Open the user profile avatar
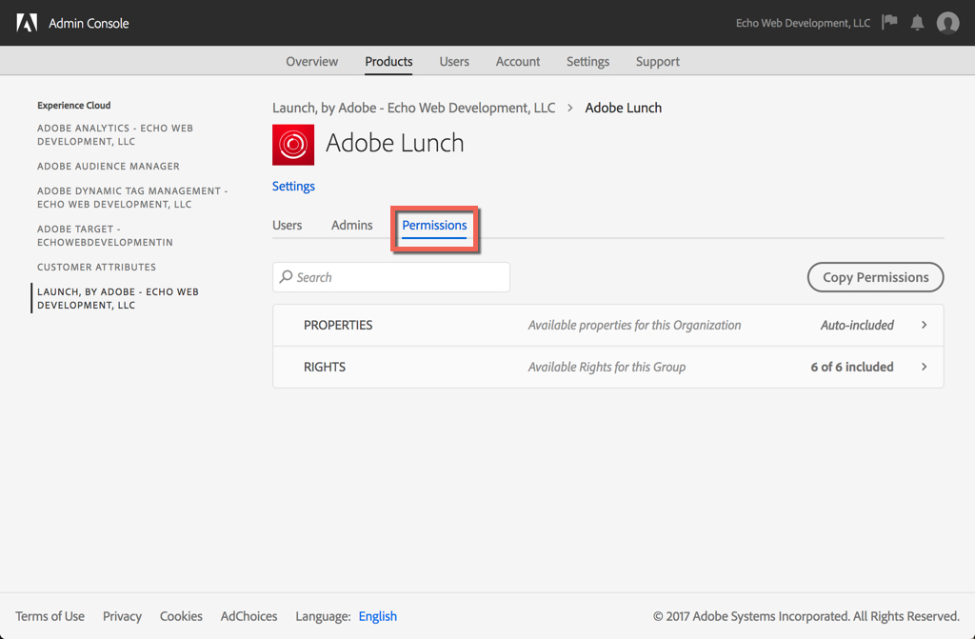975x639 pixels. pos(947,23)
